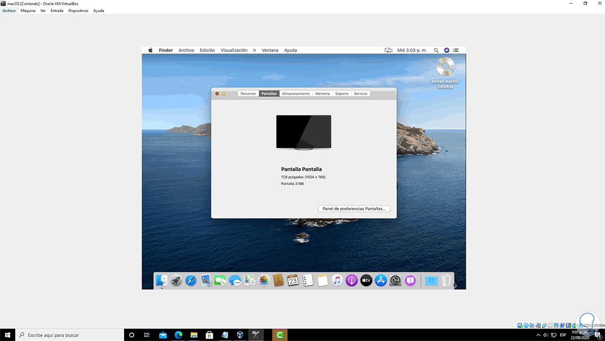Open Task View on Windows taskbar
Viewport: 605px width, 341px height.
click(x=147, y=335)
